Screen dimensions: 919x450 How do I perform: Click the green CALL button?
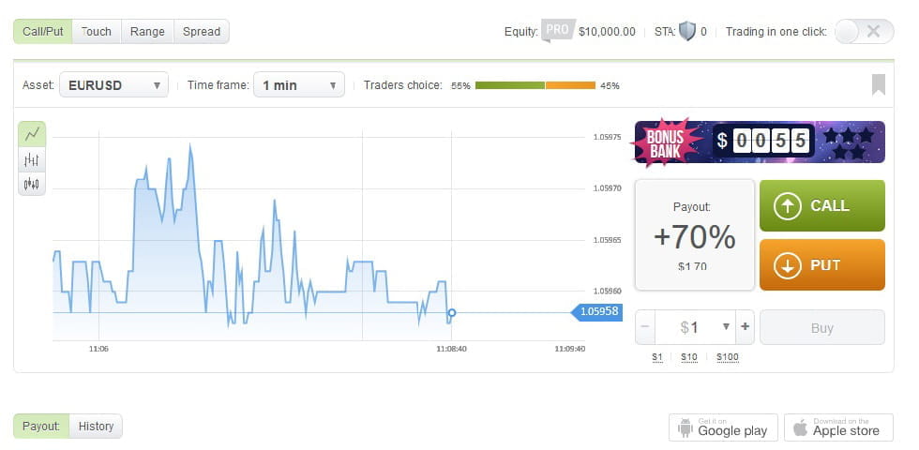pyautogui.click(x=822, y=205)
